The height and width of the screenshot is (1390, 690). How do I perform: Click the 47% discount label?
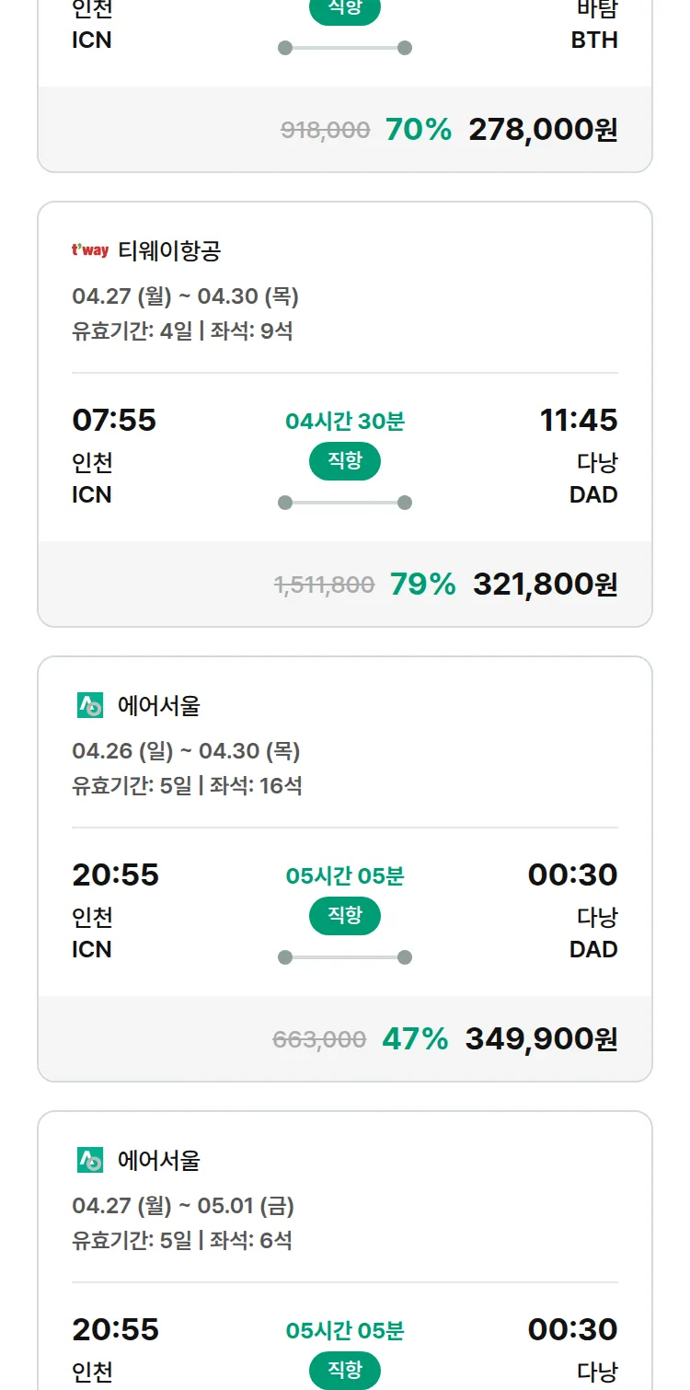click(415, 1039)
